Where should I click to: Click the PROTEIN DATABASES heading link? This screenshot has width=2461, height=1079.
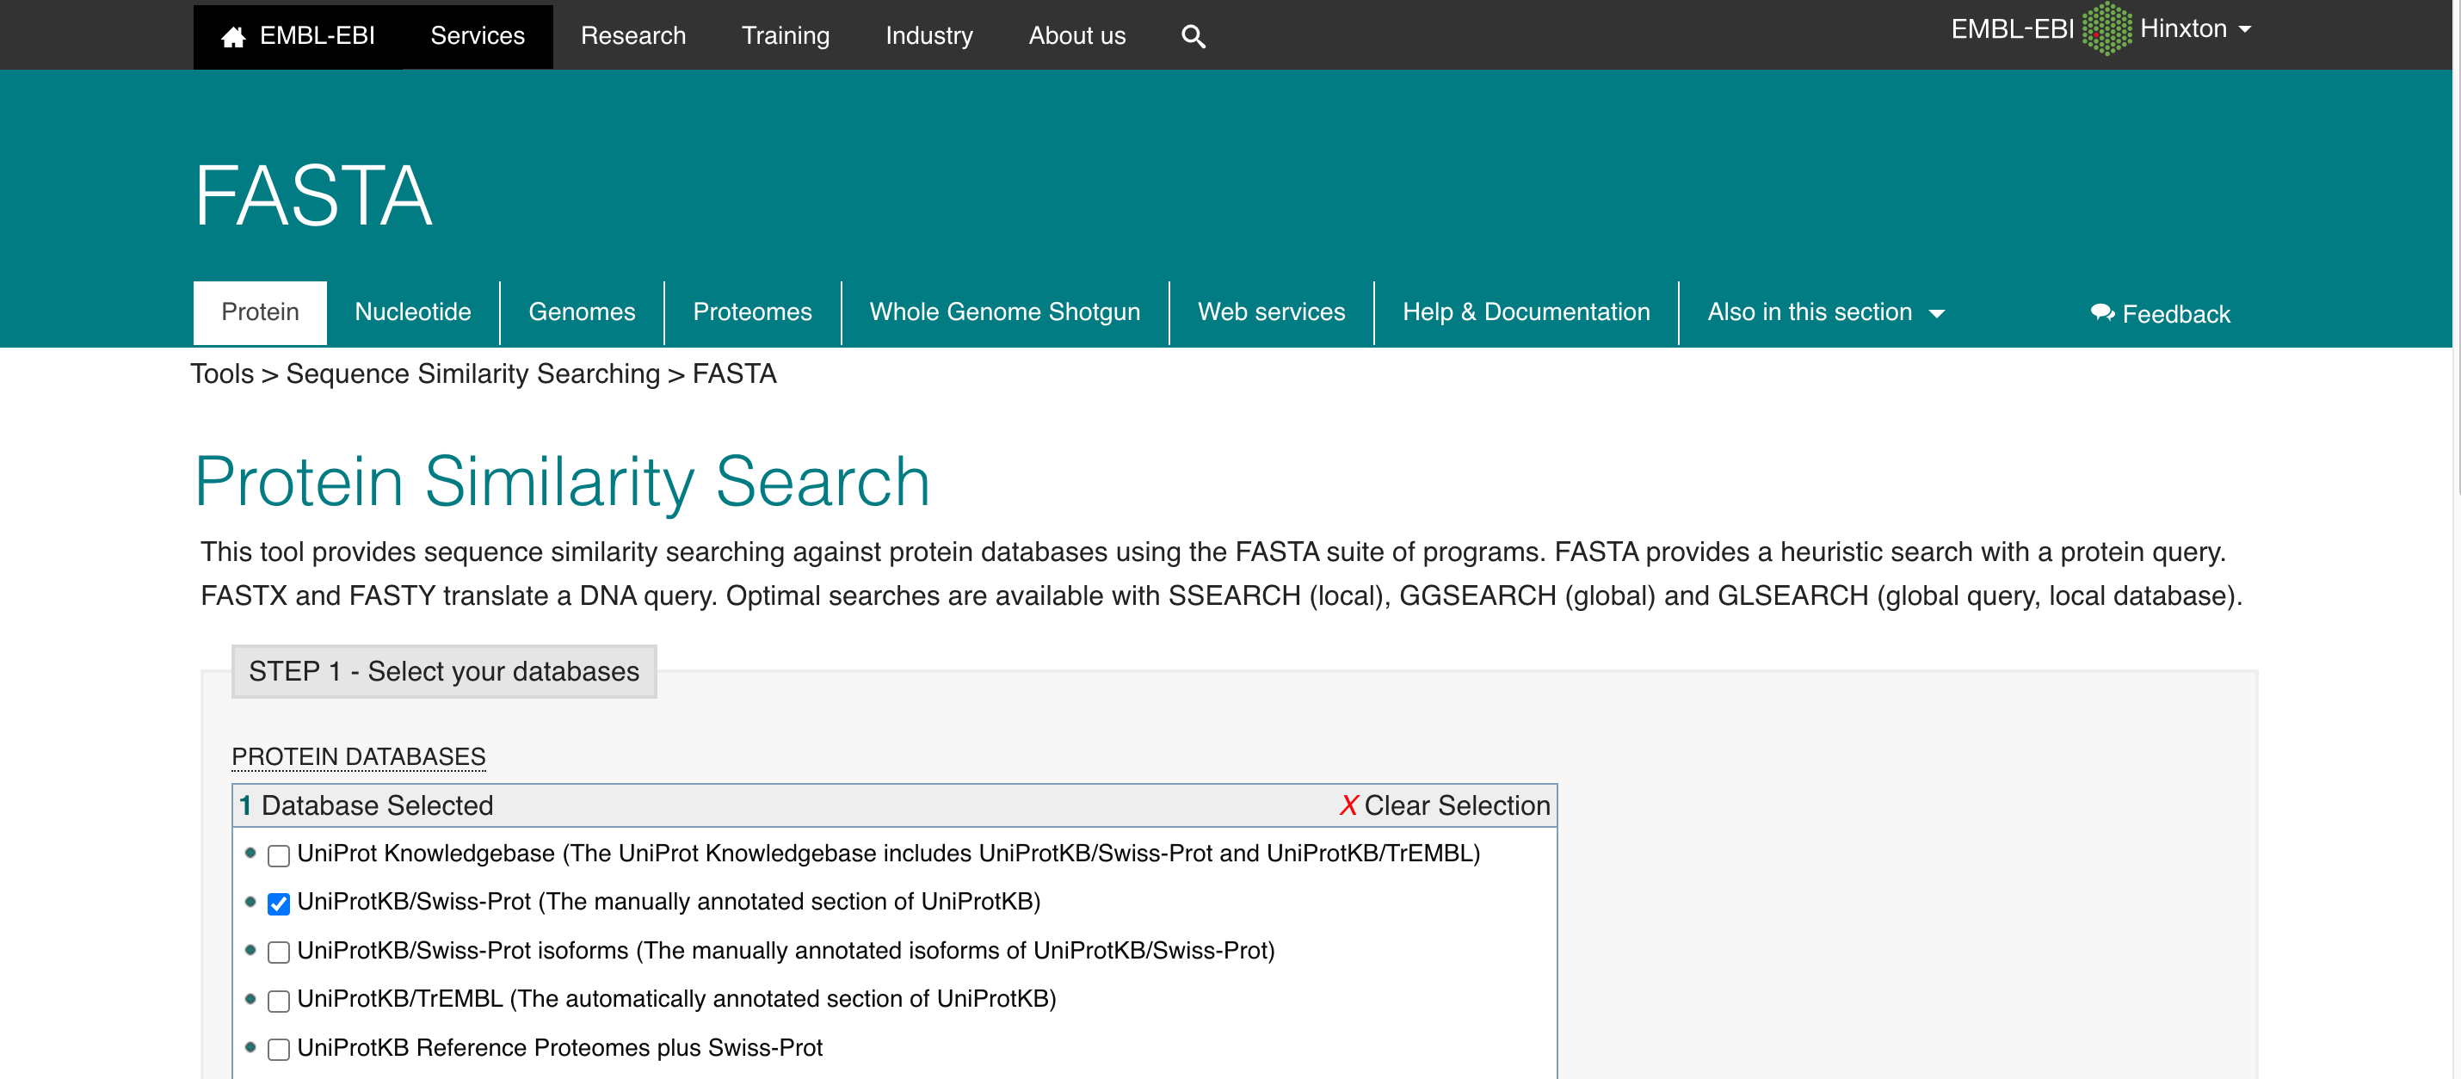[x=358, y=756]
